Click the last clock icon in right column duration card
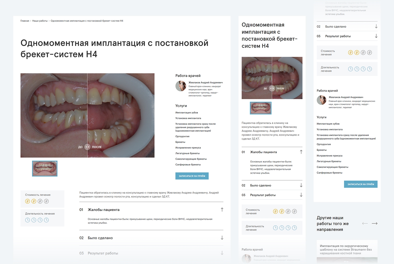This screenshot has width=394, height=264. 370,69
